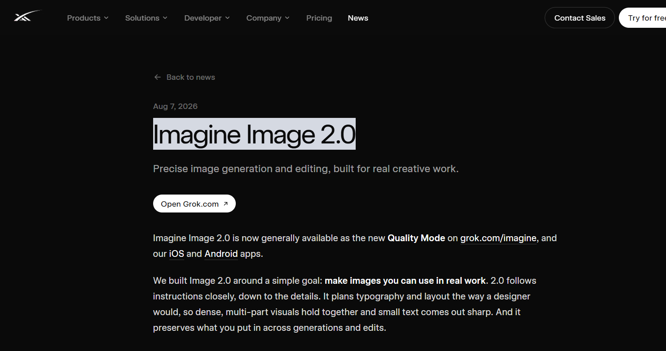
Task: Go to the Pricing page
Action: coord(319,18)
